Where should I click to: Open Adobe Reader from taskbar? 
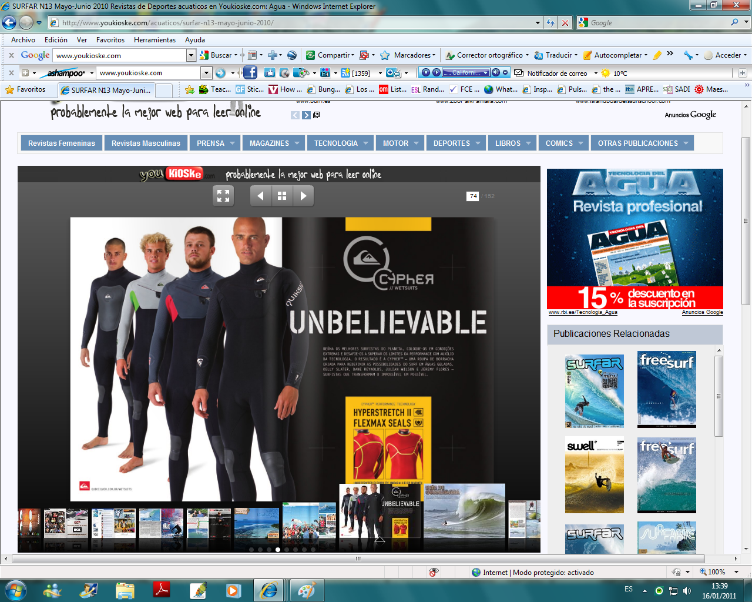(162, 590)
